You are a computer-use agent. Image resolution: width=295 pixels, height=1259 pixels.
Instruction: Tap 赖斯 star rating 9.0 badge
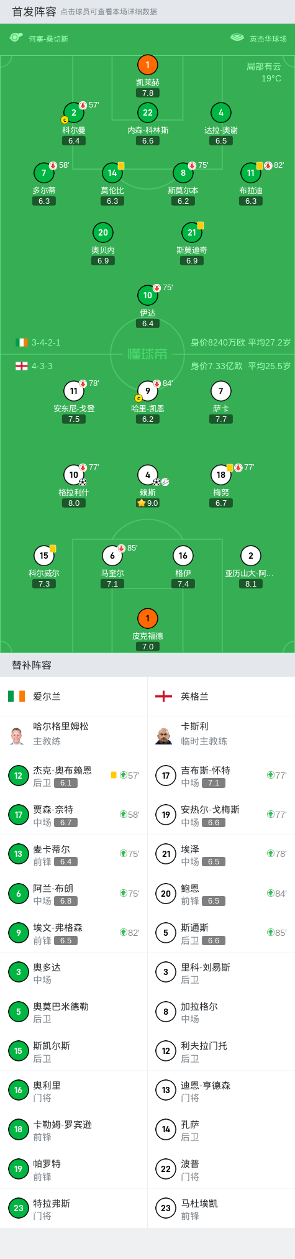[x=148, y=503]
